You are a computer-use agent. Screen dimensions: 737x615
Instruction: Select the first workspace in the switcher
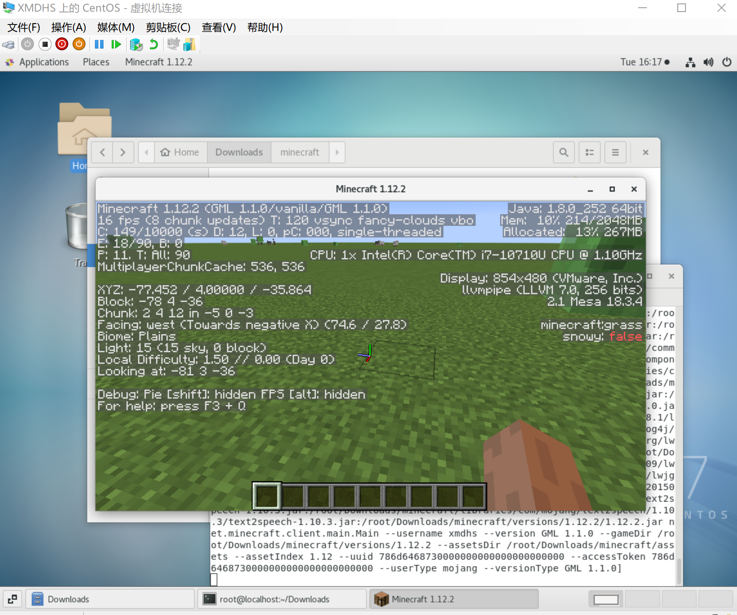(606, 599)
